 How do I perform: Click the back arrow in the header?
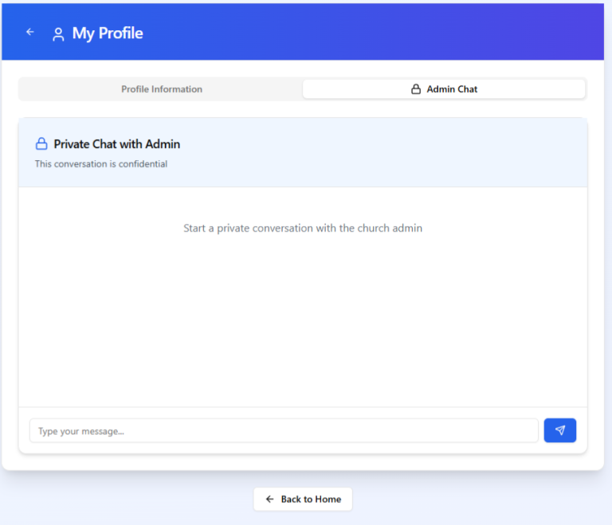point(30,32)
